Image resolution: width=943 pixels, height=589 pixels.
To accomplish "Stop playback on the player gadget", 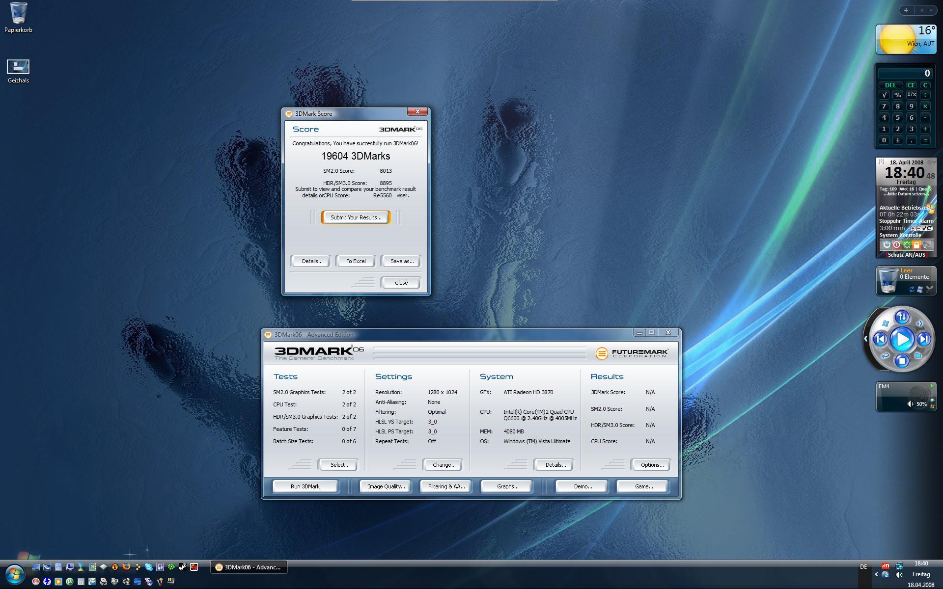I will coord(902,361).
